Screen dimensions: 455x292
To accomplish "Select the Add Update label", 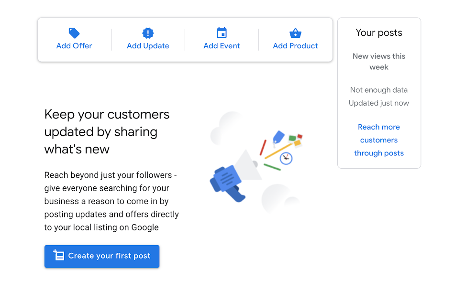I will pyautogui.click(x=148, y=46).
